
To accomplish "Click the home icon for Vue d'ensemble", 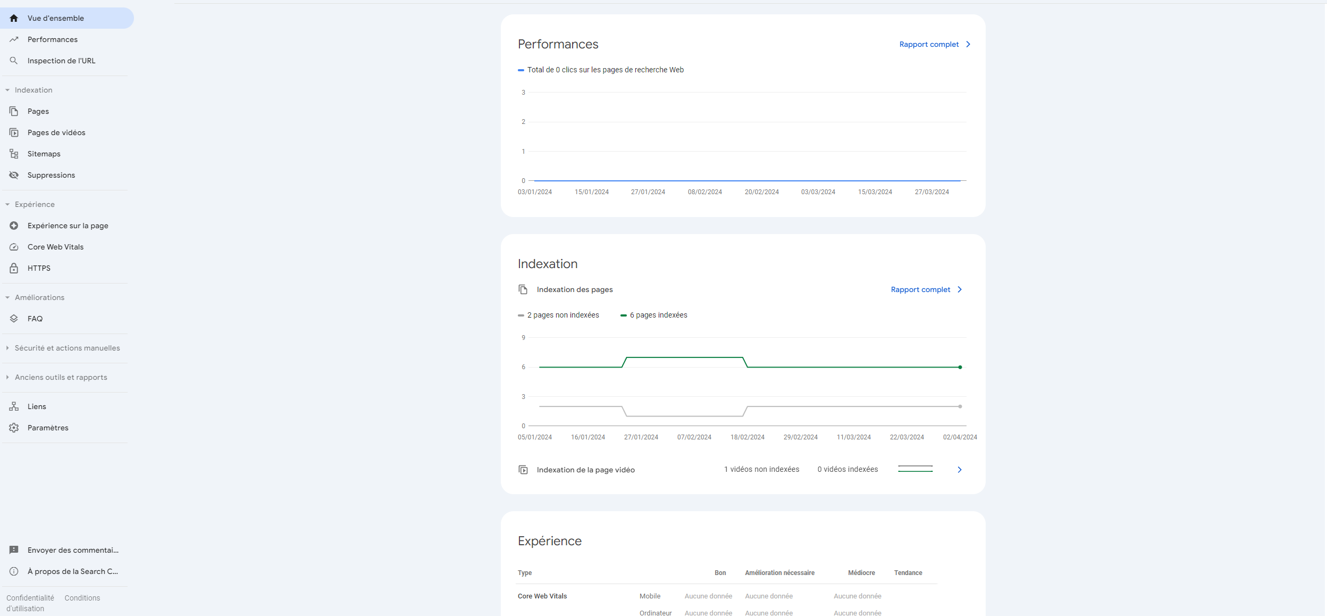I will tap(14, 18).
